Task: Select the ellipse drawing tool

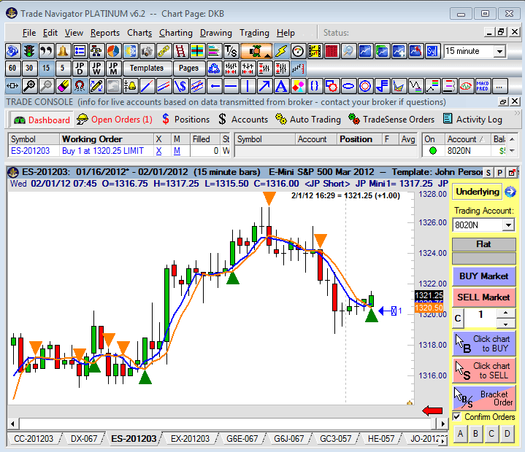Action: [x=348, y=86]
